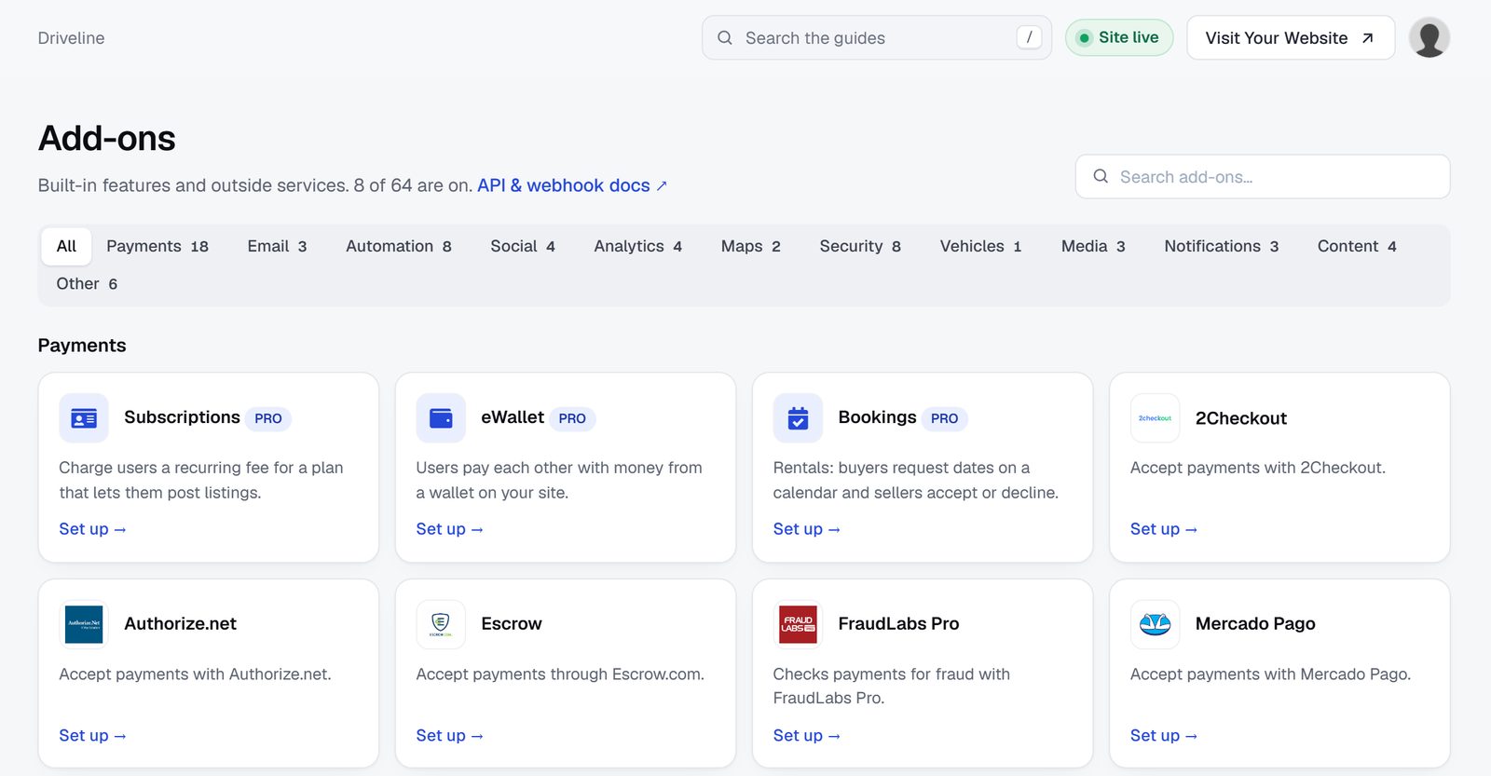Click the Bookings calendar icon

798,418
